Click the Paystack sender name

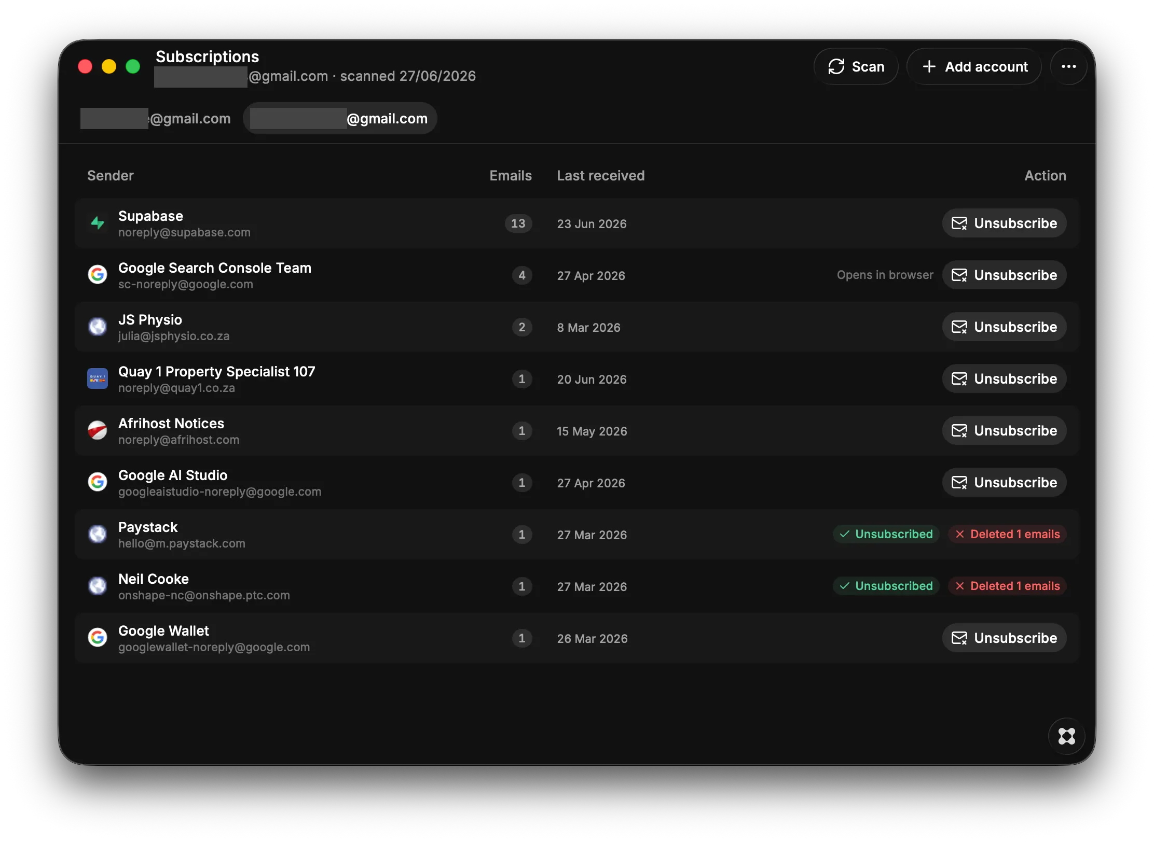[148, 527]
